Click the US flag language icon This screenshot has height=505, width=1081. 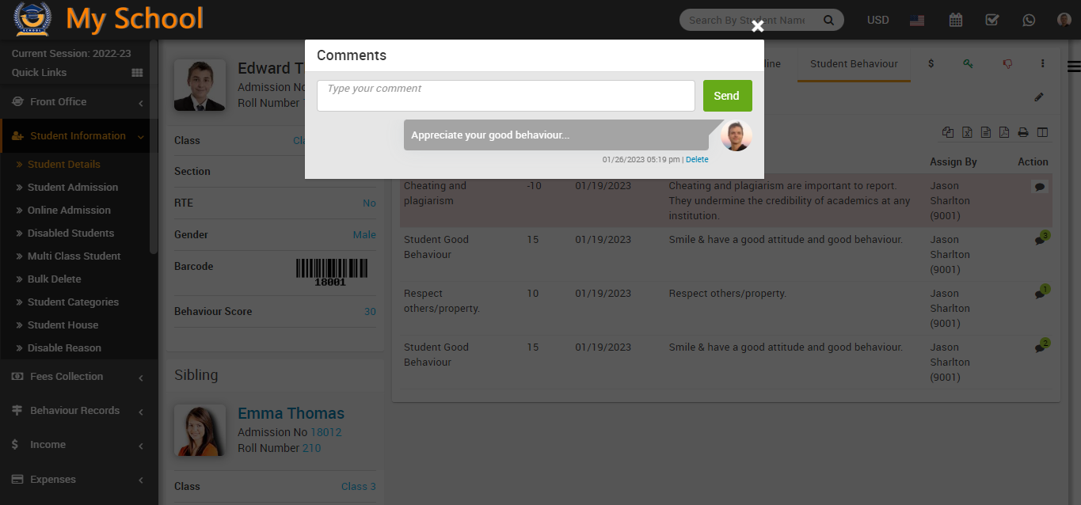coord(917,21)
